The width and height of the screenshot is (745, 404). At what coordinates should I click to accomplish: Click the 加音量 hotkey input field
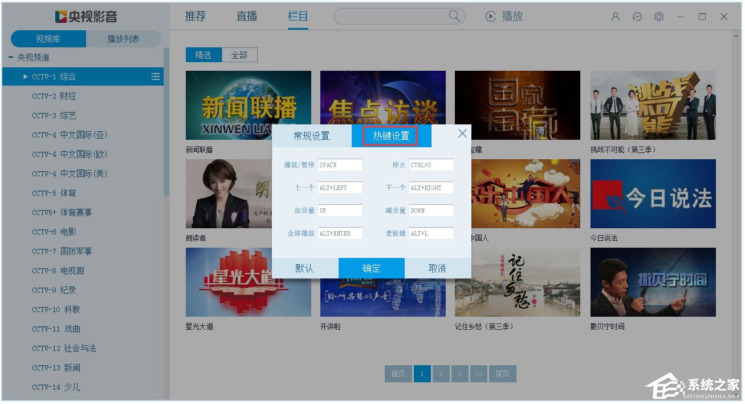[x=340, y=210]
